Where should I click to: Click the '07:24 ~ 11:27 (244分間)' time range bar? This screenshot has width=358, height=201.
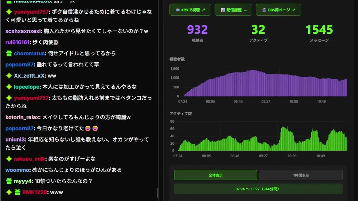[x=258, y=189]
